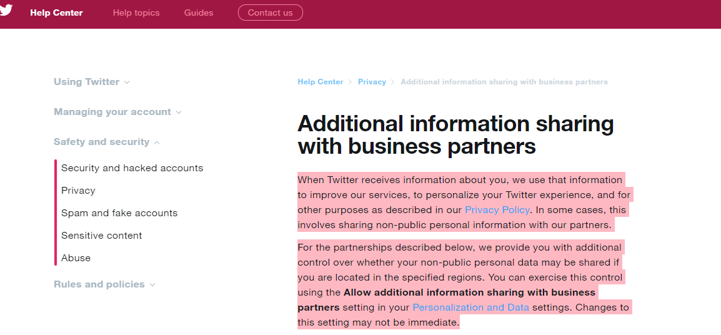Screen dimensions: 721x335
Task: Open Spam and fake accounts
Action: (x=119, y=213)
